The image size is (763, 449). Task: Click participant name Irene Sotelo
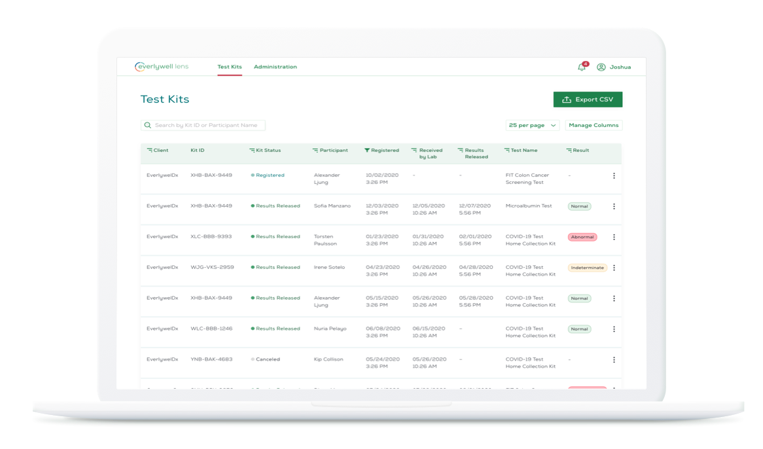pyautogui.click(x=329, y=267)
